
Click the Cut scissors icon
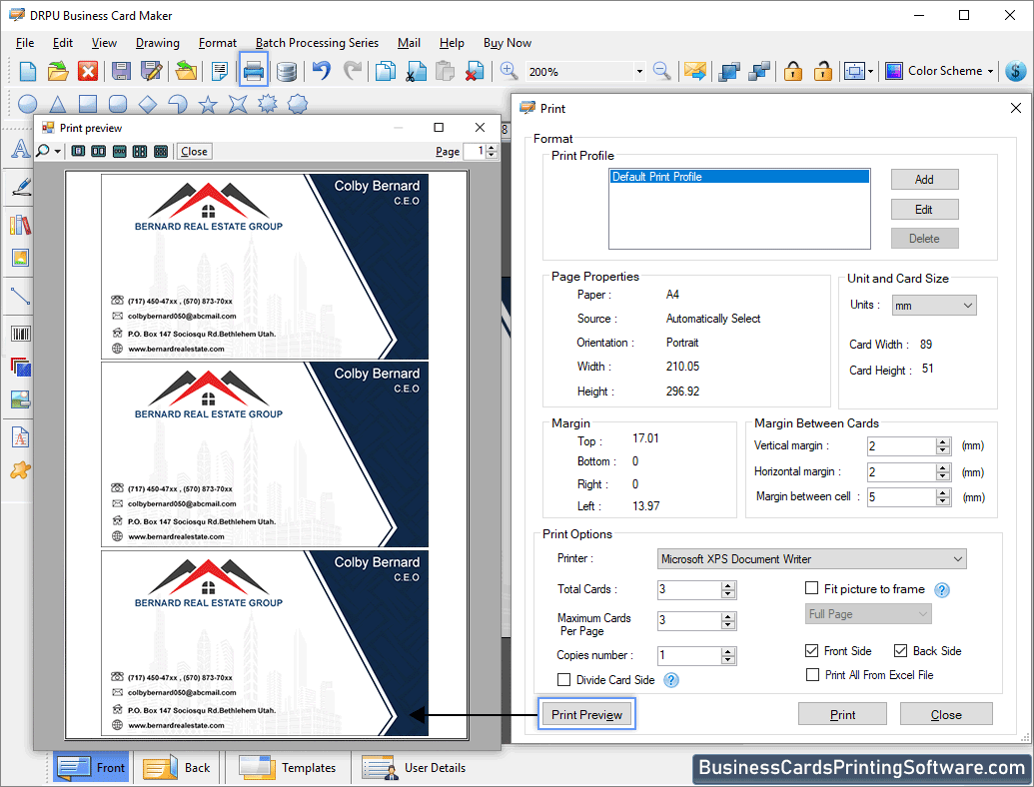417,71
